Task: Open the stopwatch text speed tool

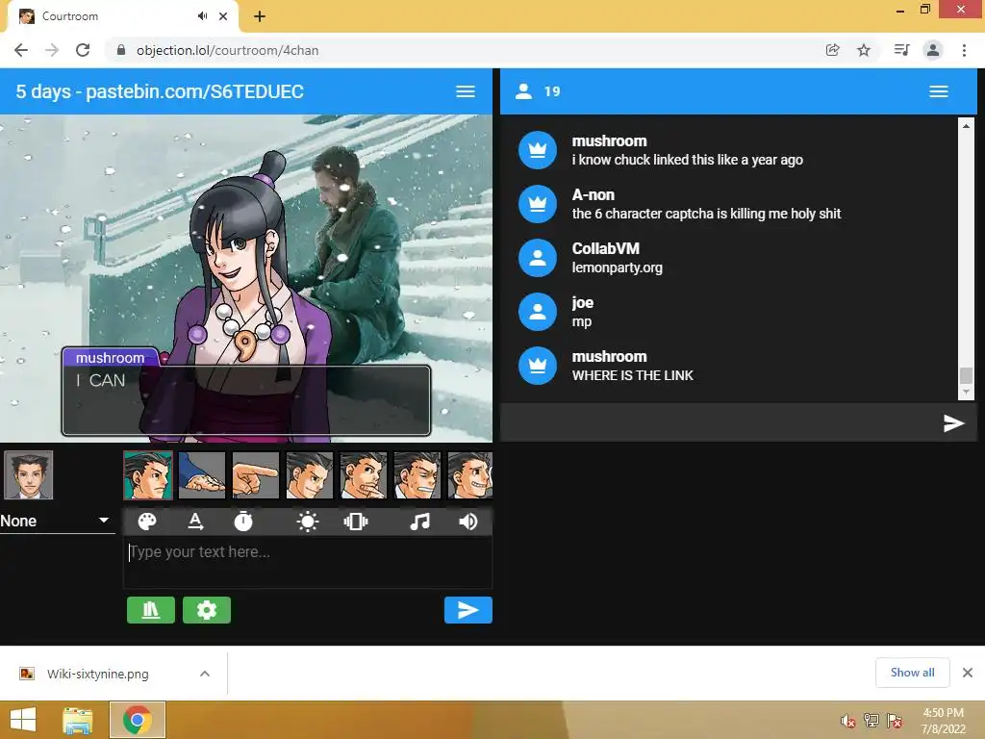Action: click(243, 522)
